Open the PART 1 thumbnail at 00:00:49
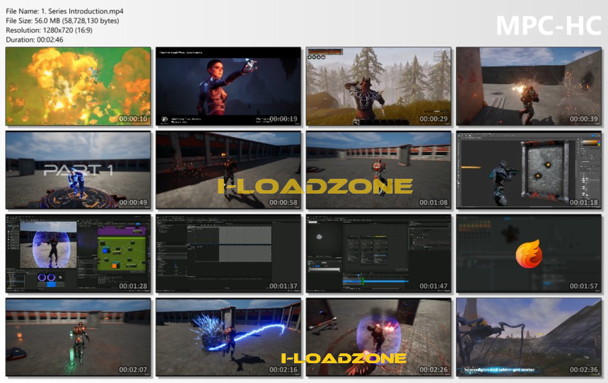608x383 pixels. pyautogui.click(x=78, y=170)
